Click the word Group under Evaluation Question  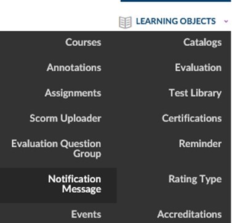tap(87, 154)
